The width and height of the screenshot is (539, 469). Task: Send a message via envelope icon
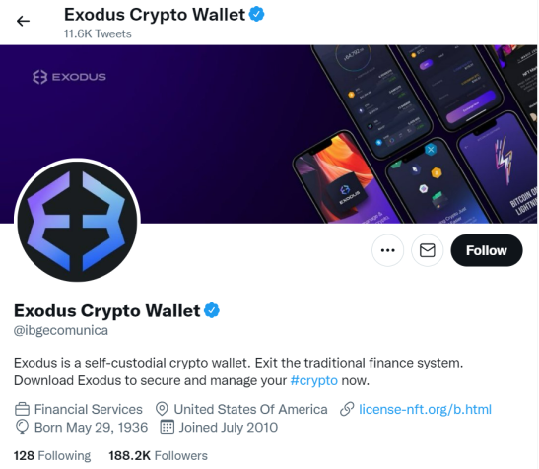tap(428, 250)
